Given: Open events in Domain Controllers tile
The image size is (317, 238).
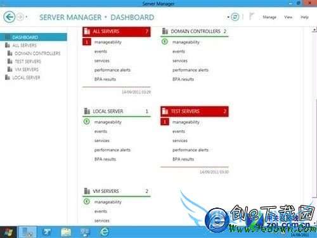Looking at the screenshot, I should (179, 51).
